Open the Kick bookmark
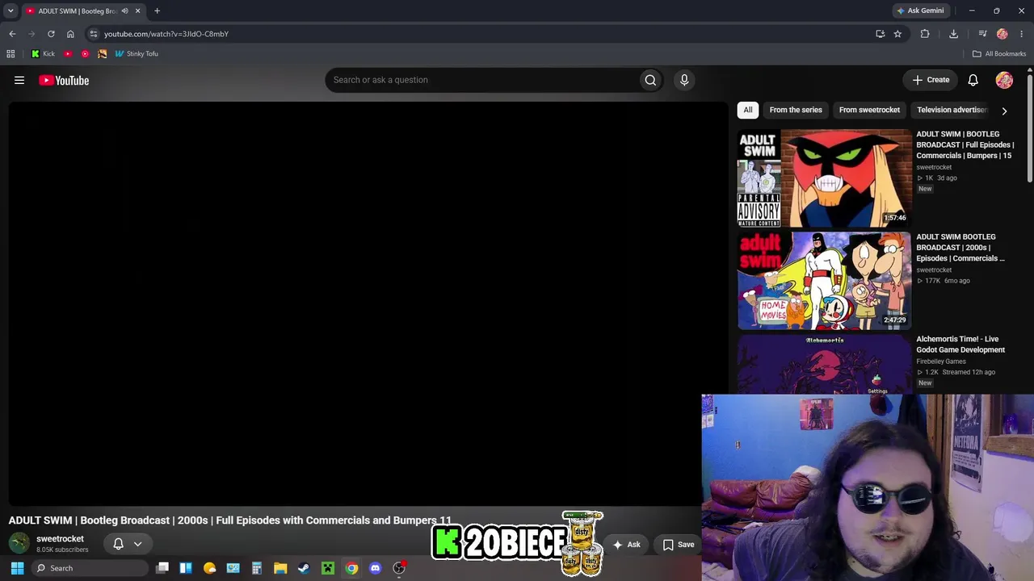The image size is (1034, 581). pos(43,54)
